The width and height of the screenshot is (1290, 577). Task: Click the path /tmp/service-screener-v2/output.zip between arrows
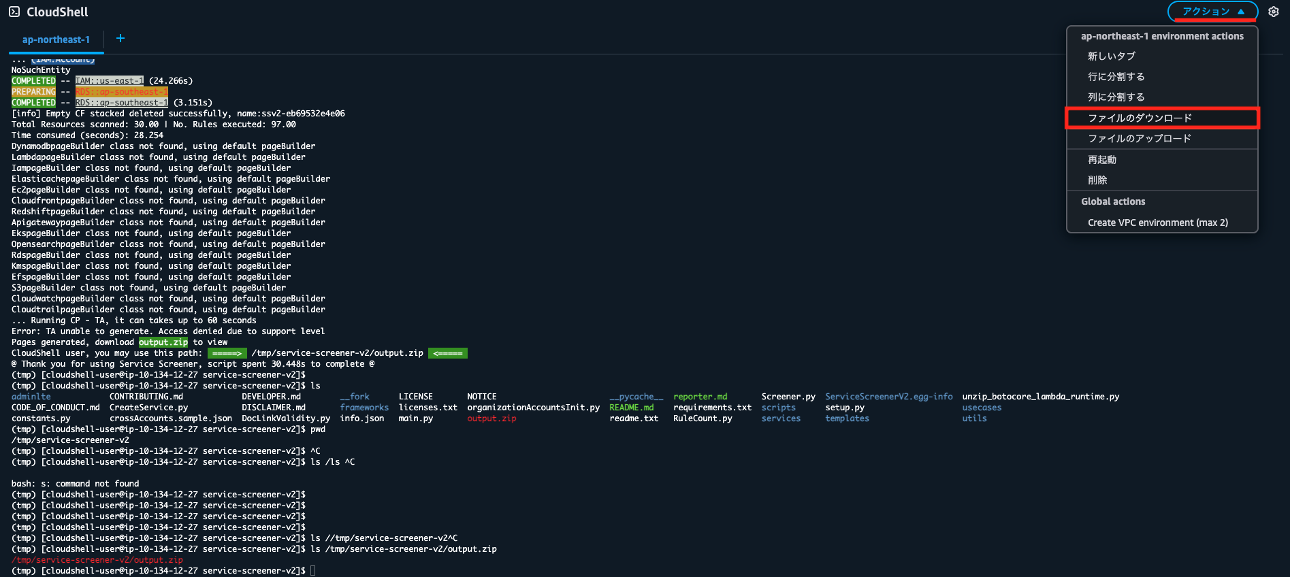[337, 353]
